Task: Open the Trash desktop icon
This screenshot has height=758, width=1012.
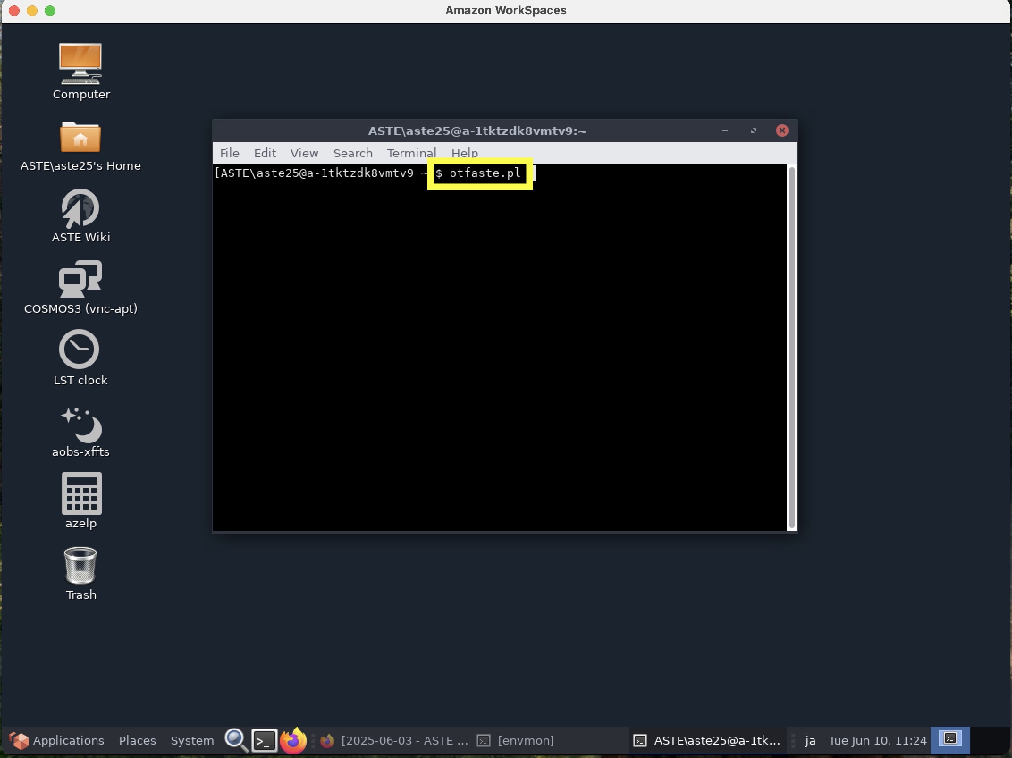Action: pos(80,566)
